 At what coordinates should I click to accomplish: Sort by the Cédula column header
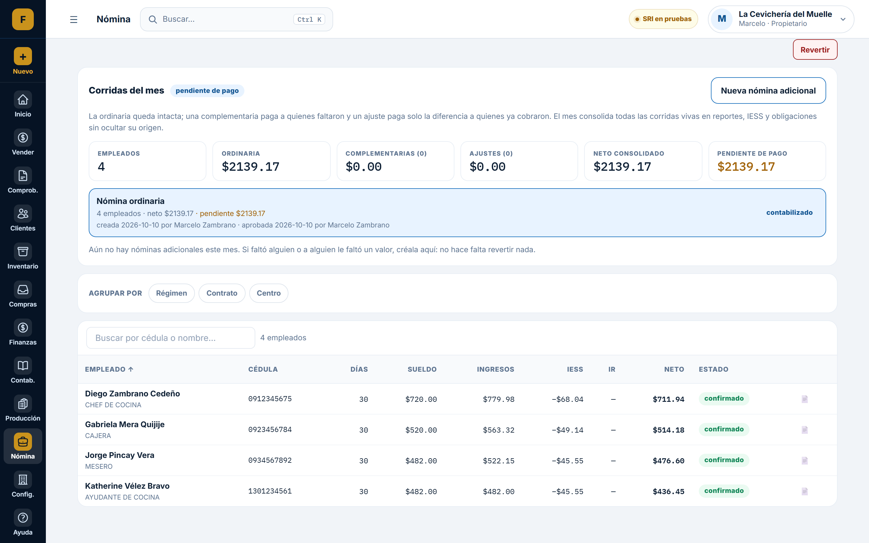tap(263, 369)
